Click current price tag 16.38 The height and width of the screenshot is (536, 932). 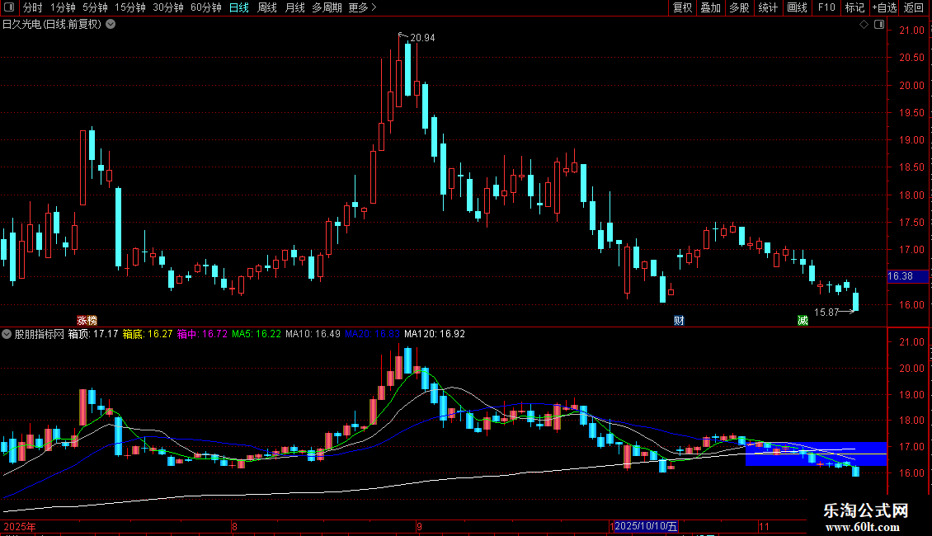pyautogui.click(x=906, y=276)
